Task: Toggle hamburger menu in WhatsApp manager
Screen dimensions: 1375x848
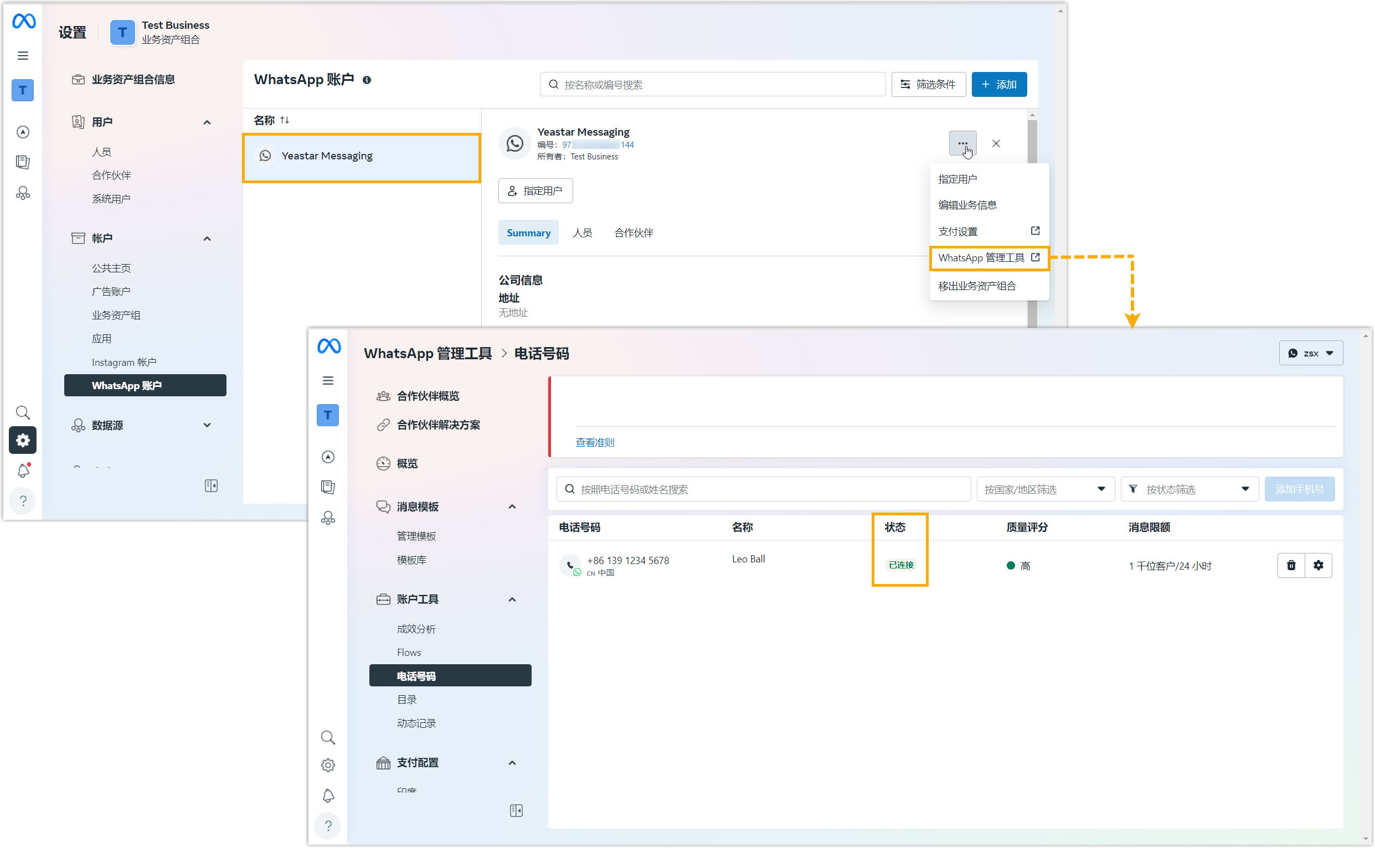Action: 328,381
